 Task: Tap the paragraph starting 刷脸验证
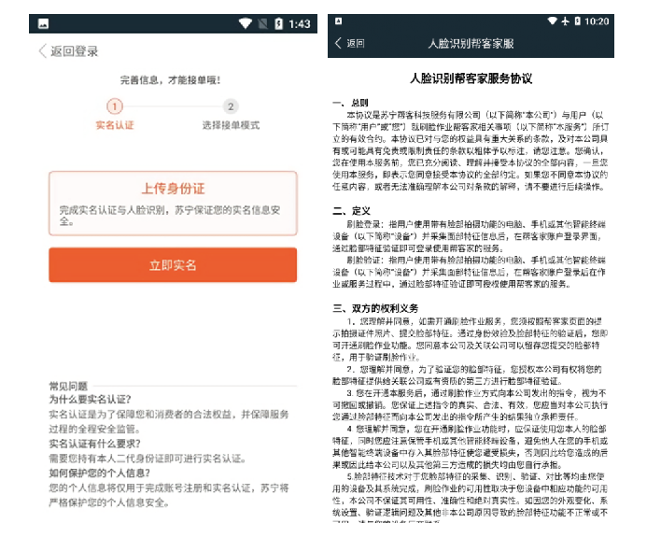pyautogui.click(x=470, y=272)
